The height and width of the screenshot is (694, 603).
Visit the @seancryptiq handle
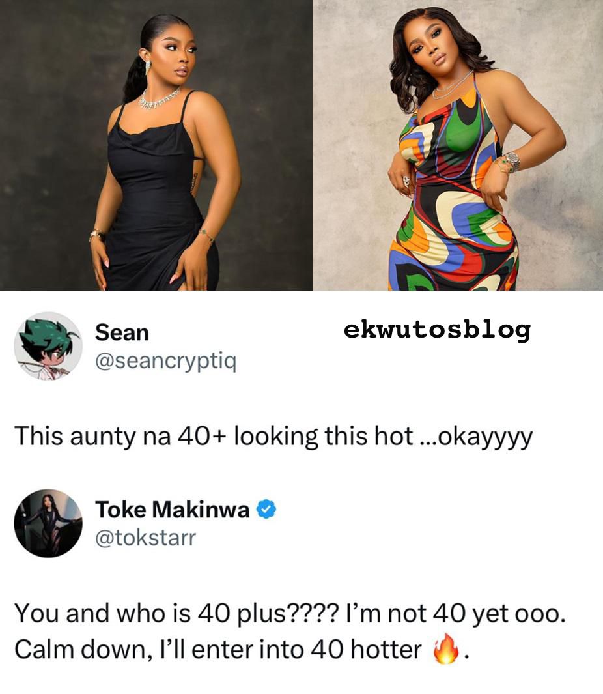tap(166, 362)
